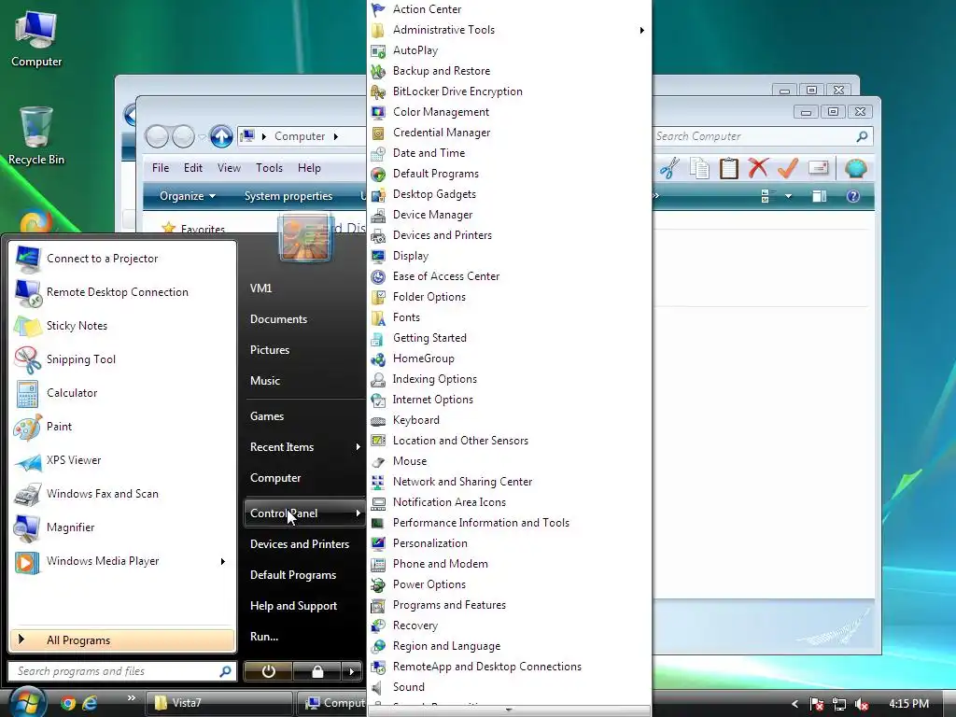Toggle the preview pane button
Viewport: 956px width, 717px height.
coord(819,196)
